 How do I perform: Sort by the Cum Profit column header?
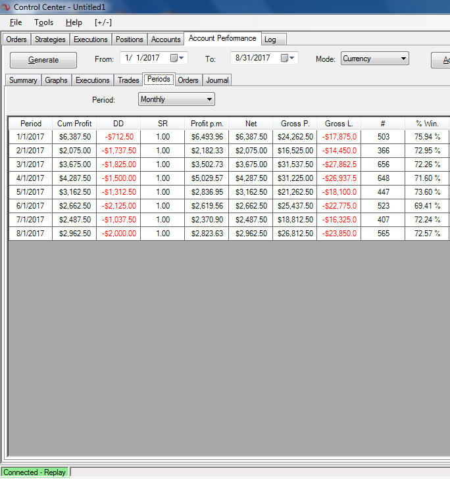pos(74,124)
